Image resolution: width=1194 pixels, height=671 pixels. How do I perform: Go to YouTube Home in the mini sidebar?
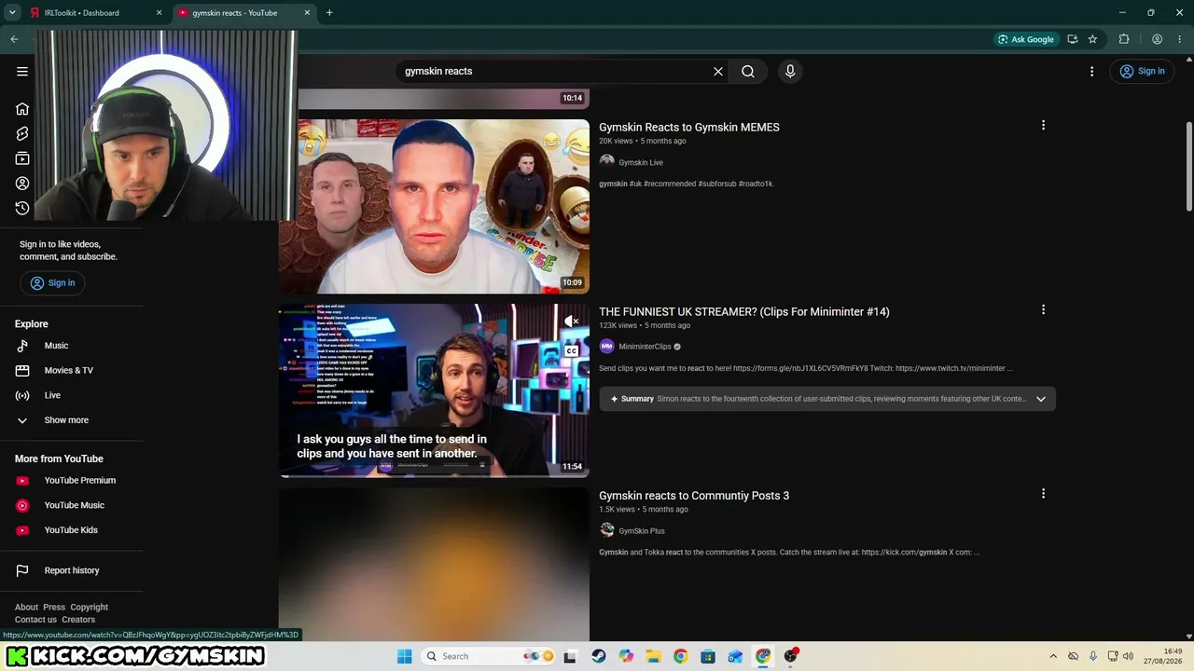coord(22,109)
